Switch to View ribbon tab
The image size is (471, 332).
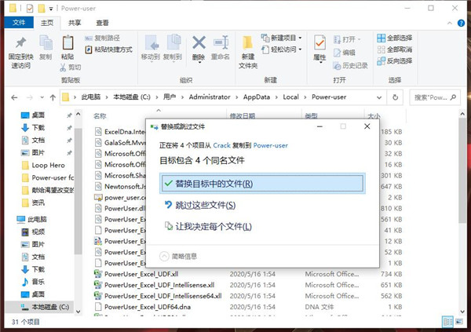[x=102, y=23]
